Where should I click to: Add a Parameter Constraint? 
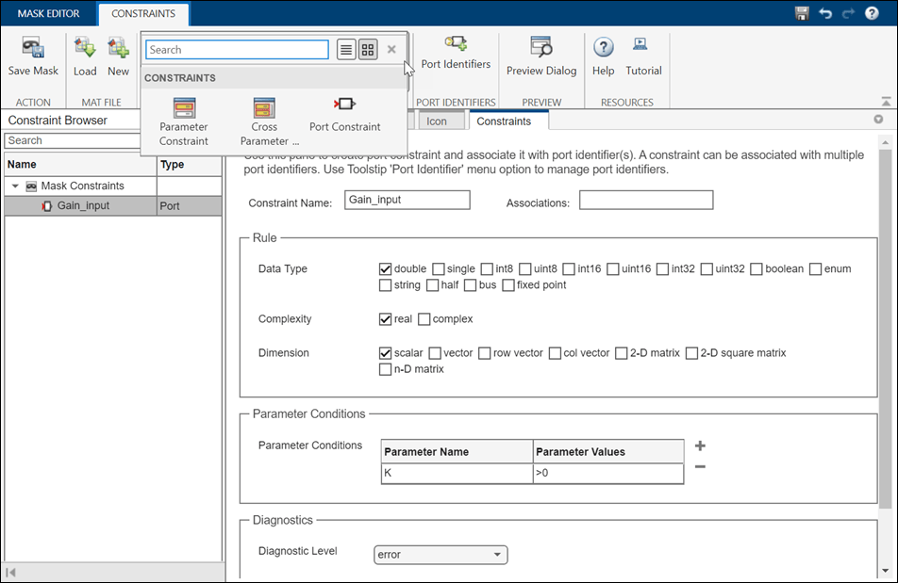click(184, 121)
